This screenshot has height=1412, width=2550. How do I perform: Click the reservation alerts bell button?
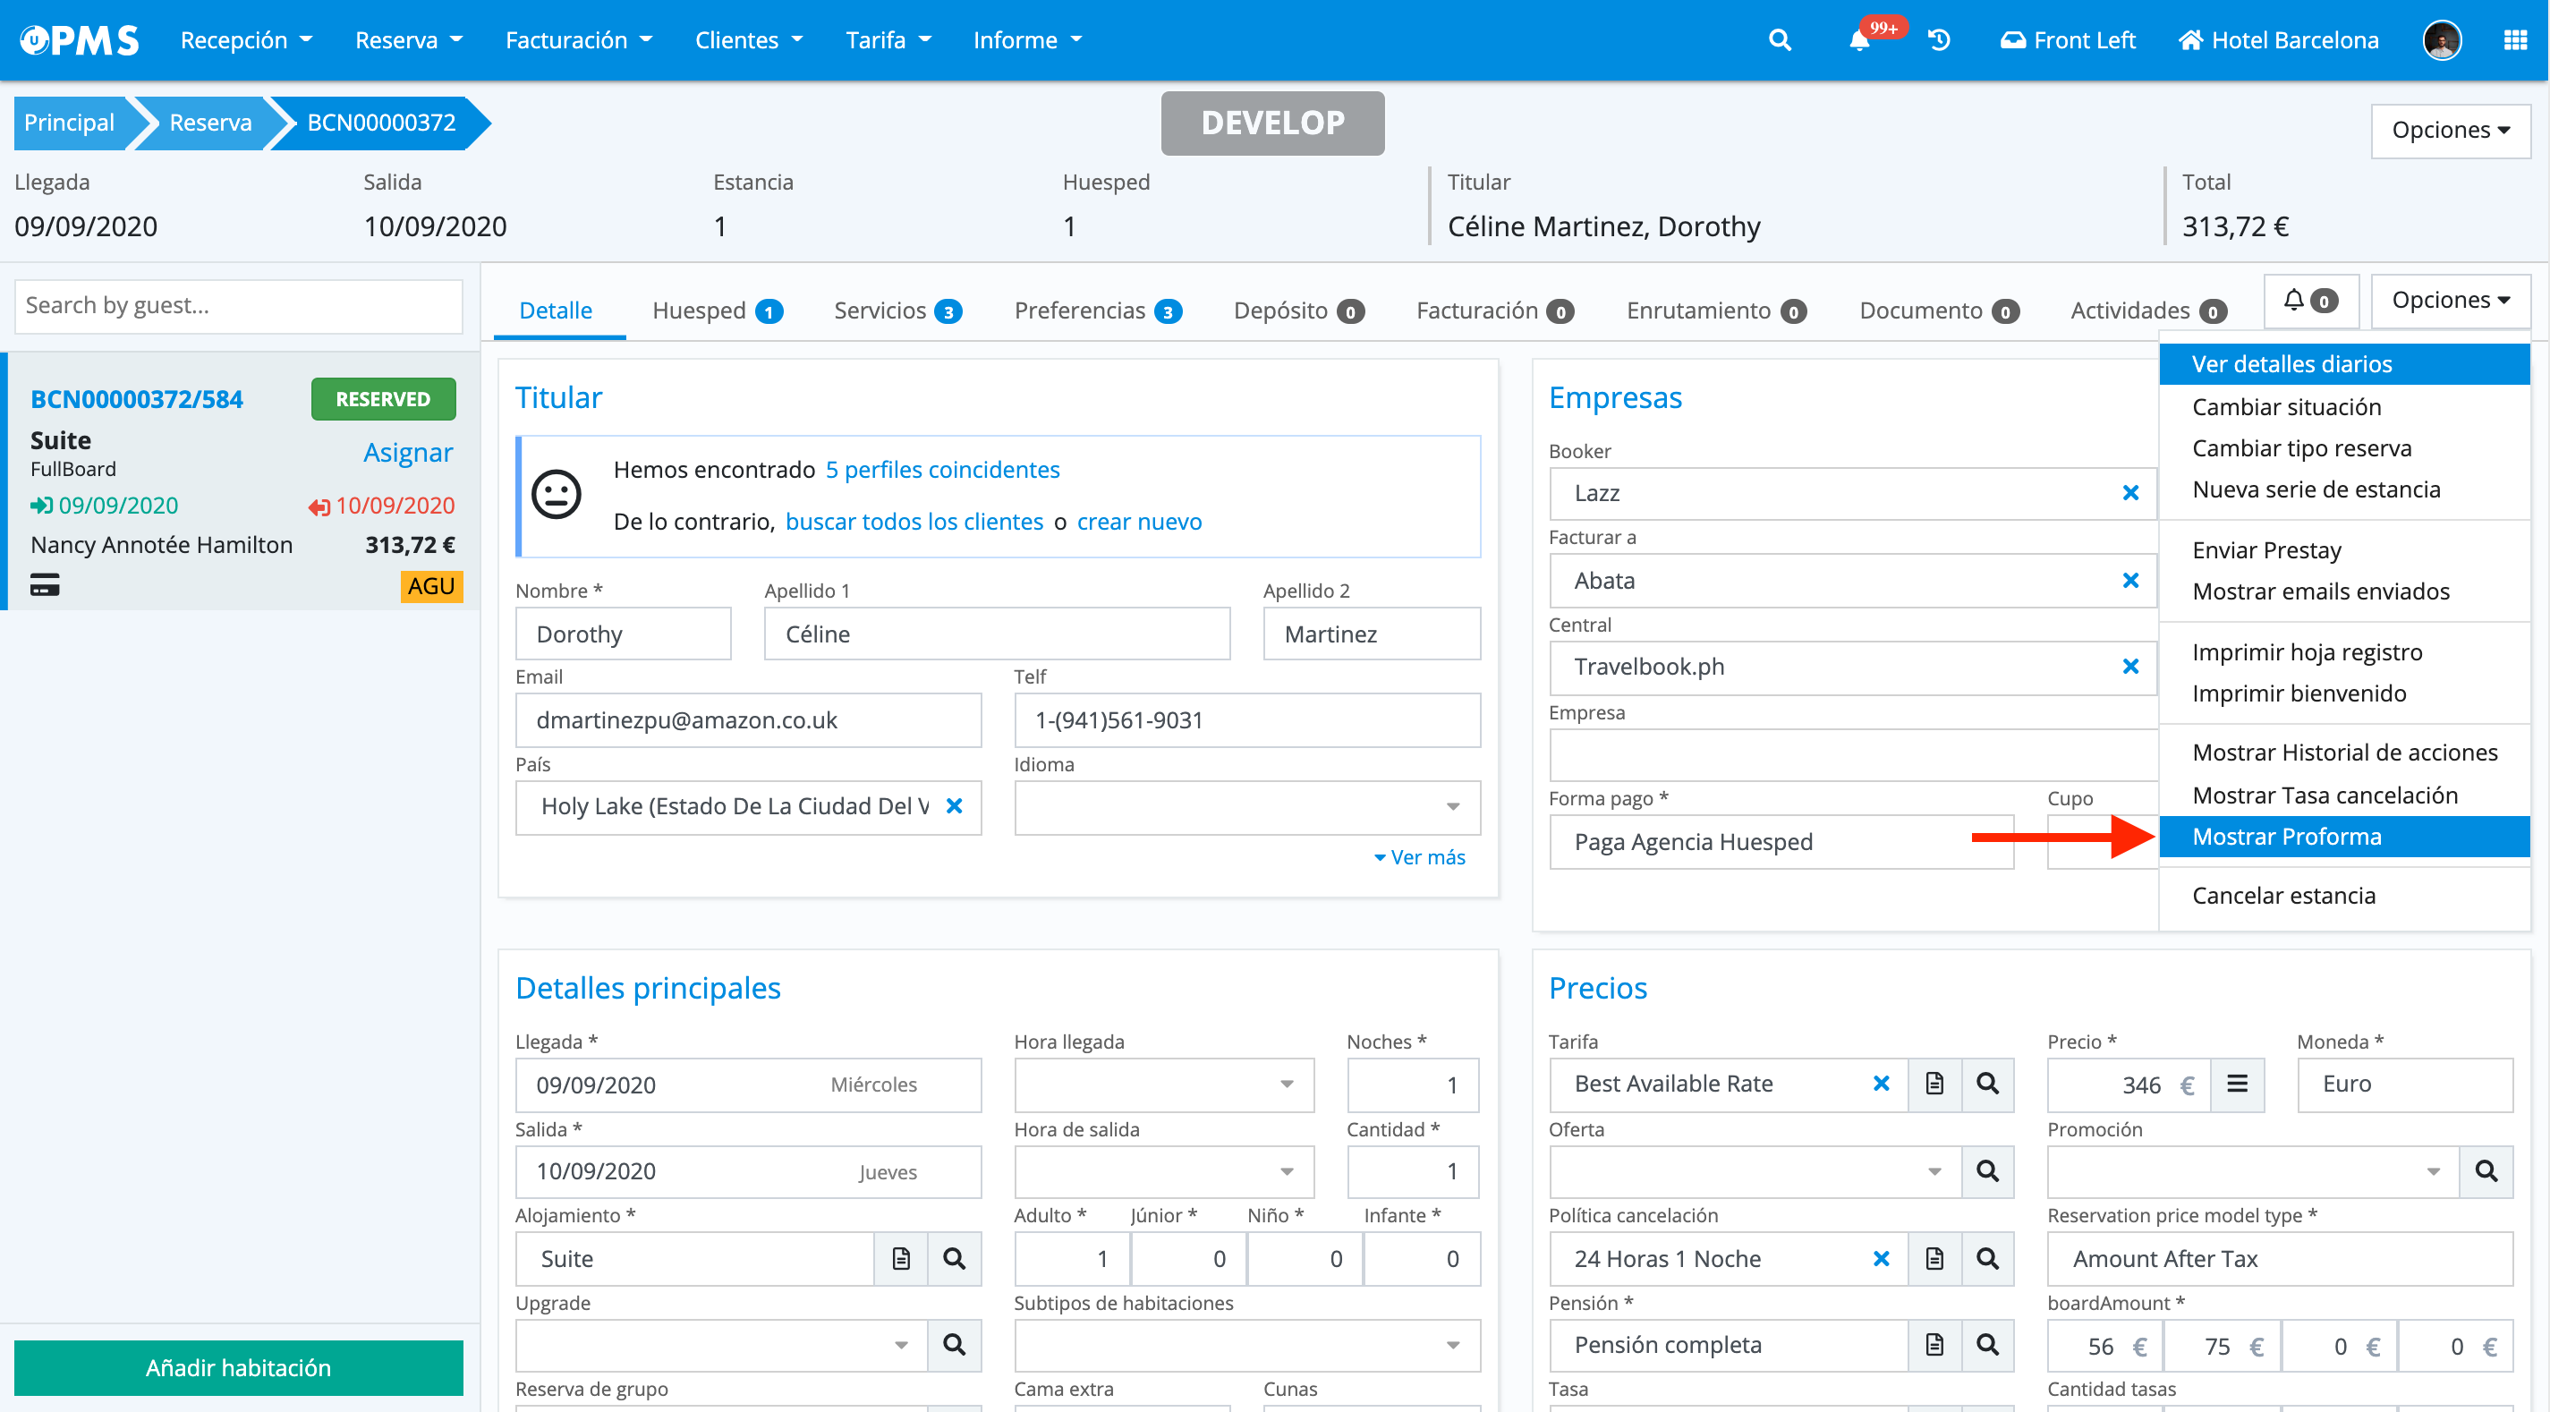pos(2310,300)
